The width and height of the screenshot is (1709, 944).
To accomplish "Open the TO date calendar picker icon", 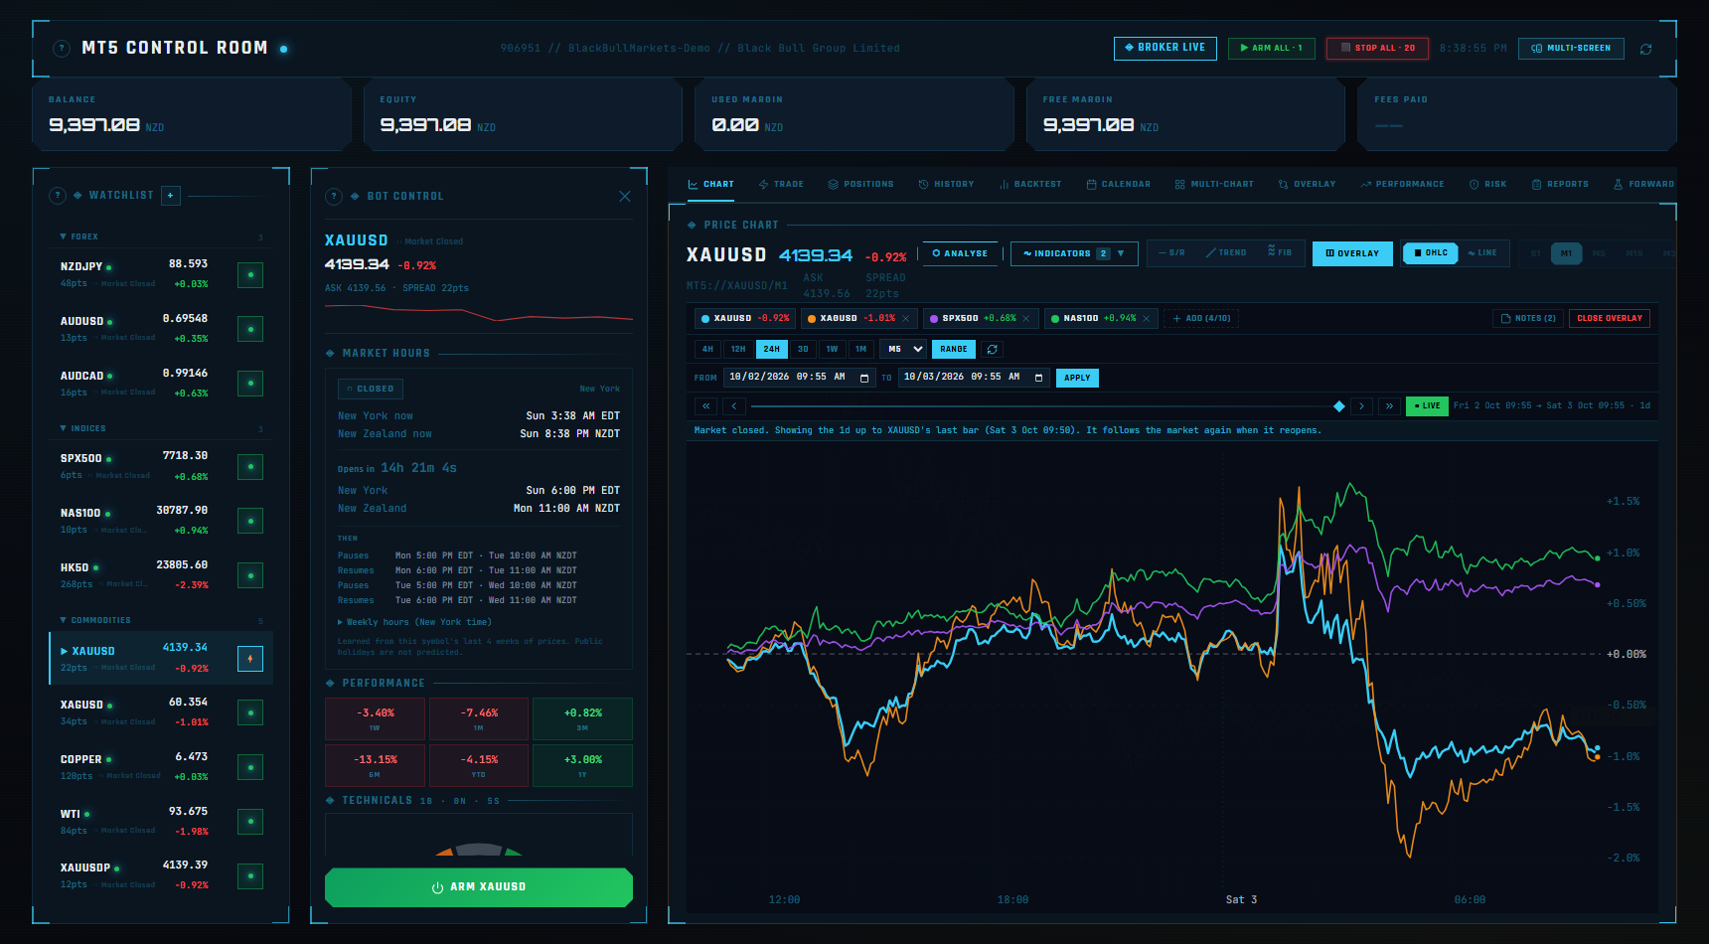I will coord(1039,378).
